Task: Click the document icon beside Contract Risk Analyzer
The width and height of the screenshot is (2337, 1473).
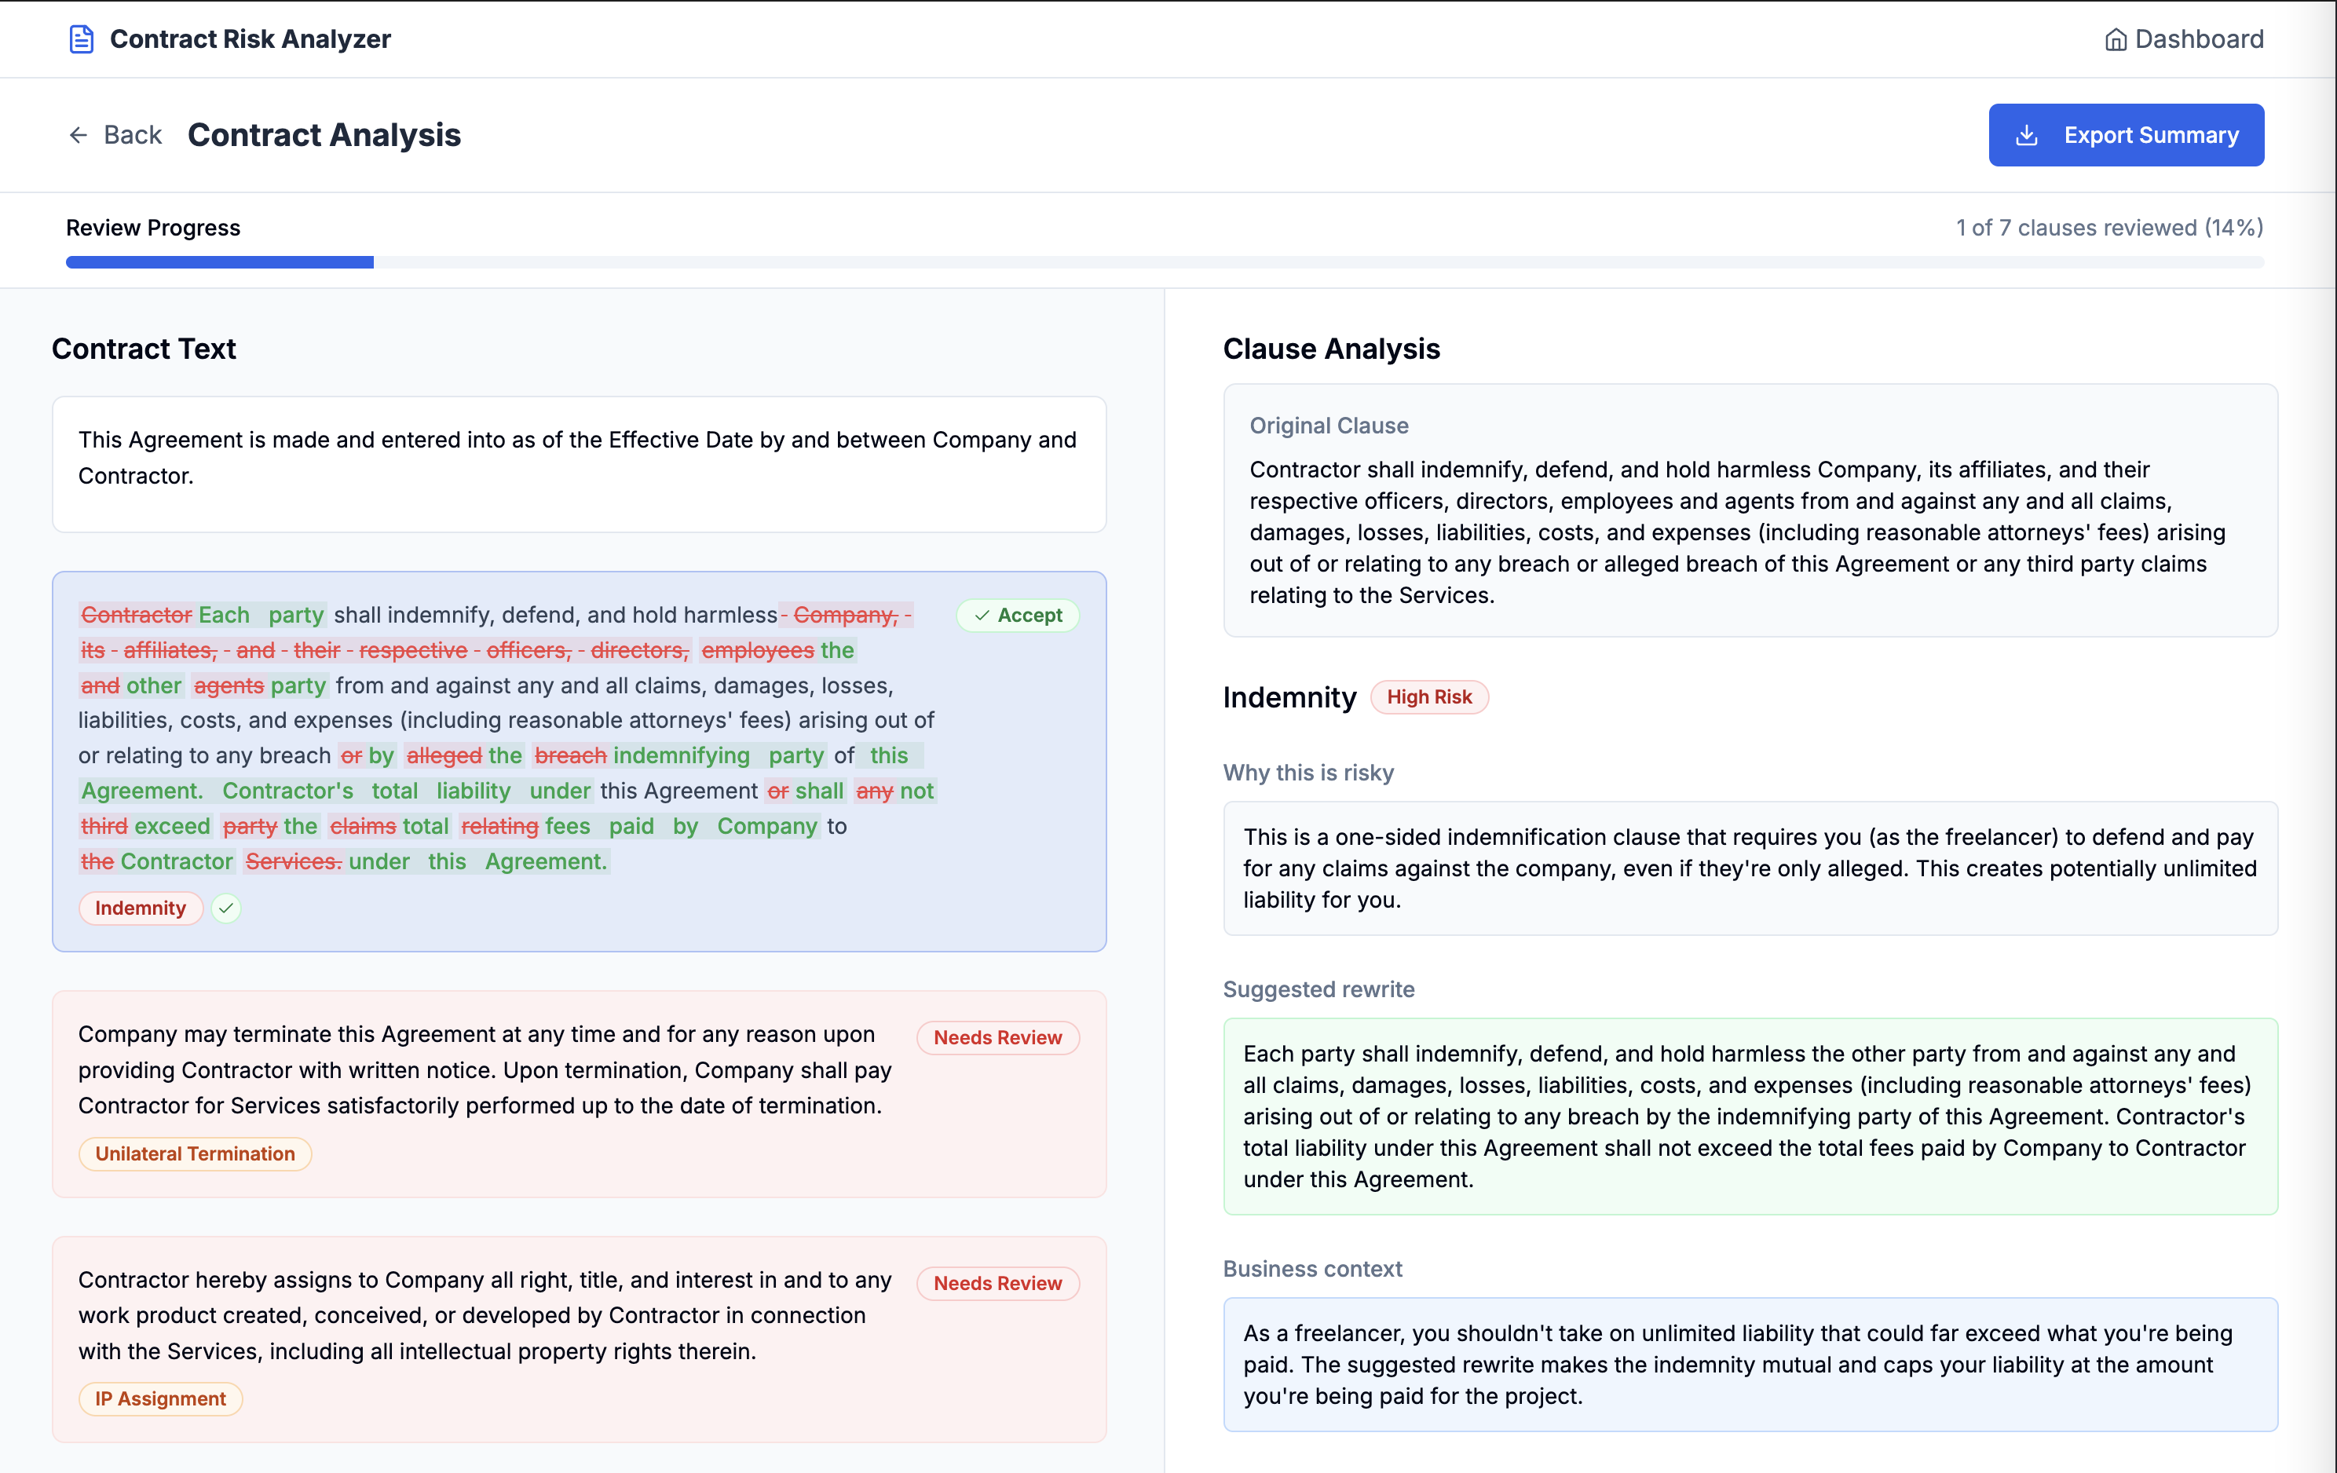Action: pyautogui.click(x=82, y=38)
